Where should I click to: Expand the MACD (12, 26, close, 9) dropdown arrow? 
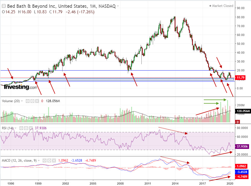(39, 160)
